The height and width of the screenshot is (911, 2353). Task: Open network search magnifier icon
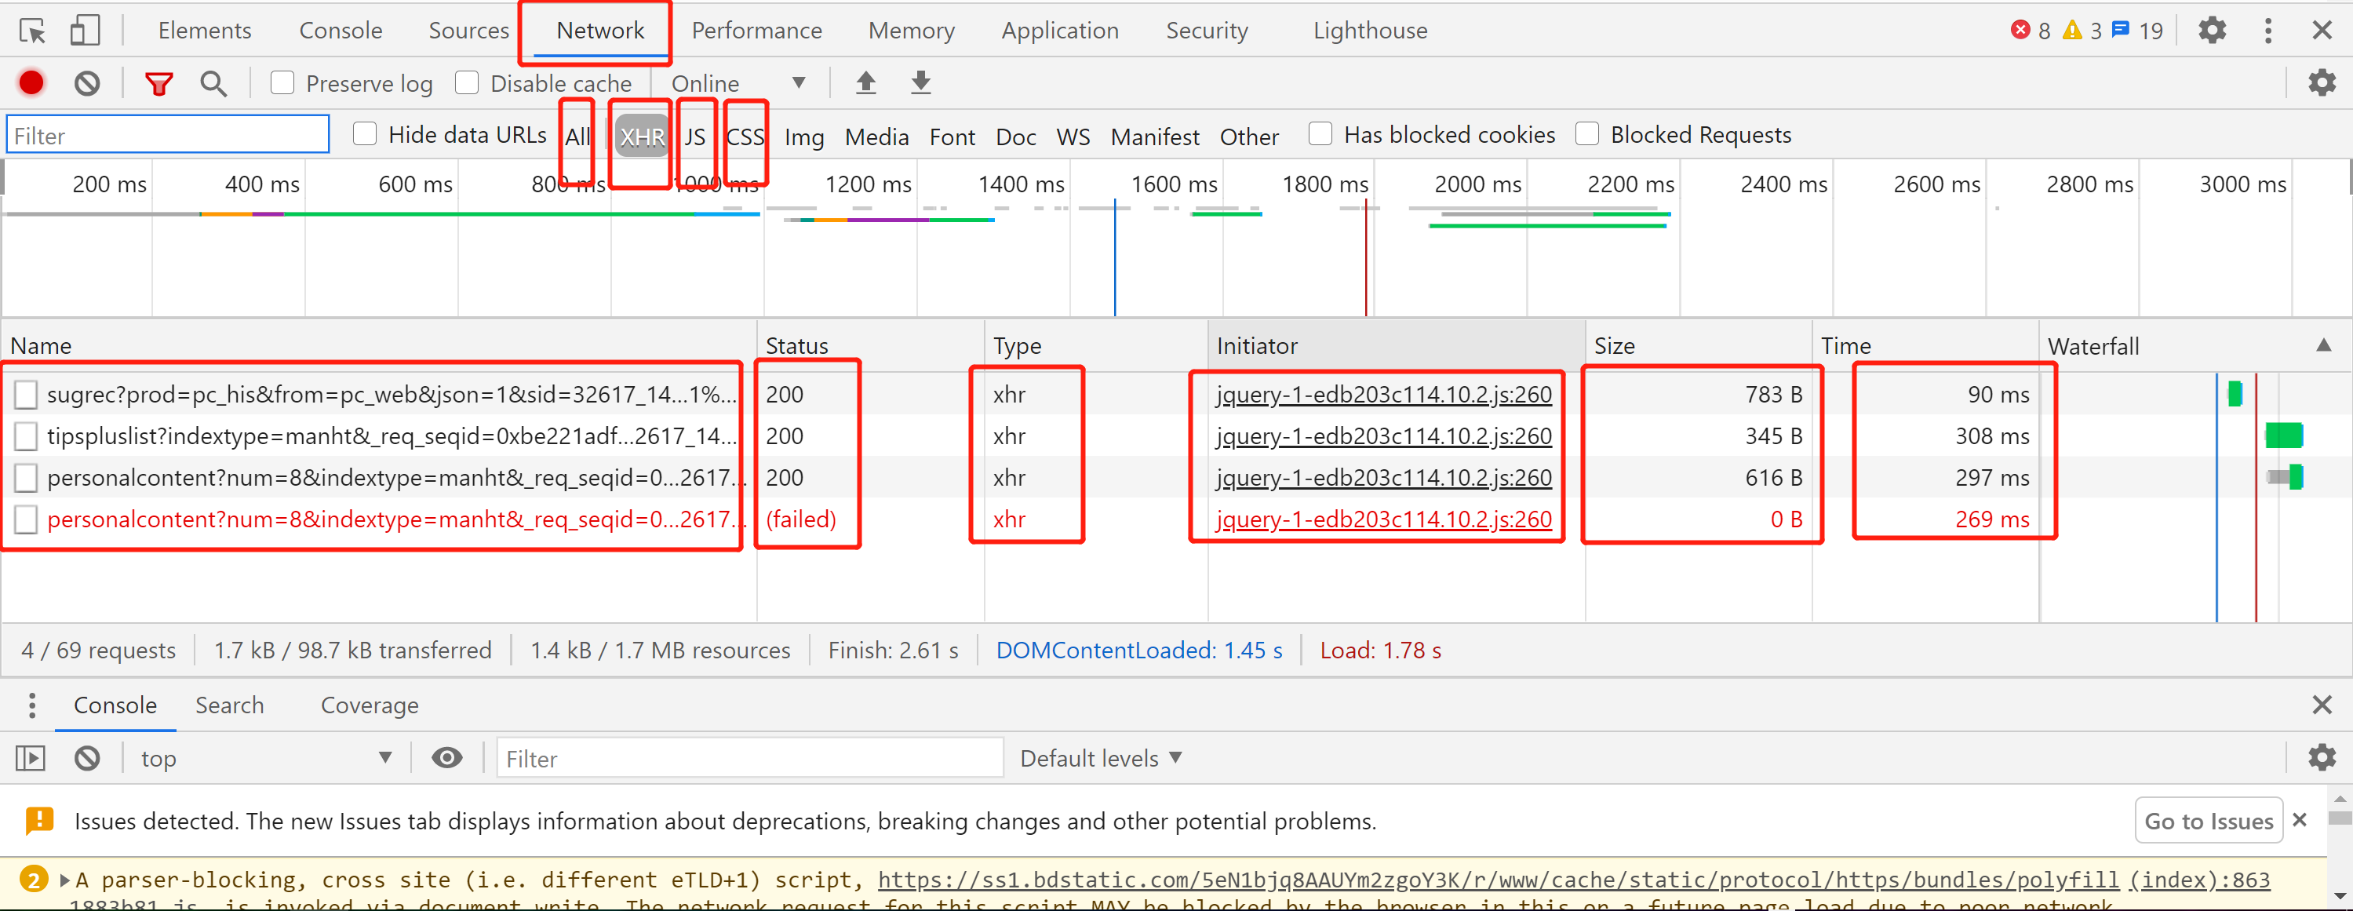click(x=213, y=84)
